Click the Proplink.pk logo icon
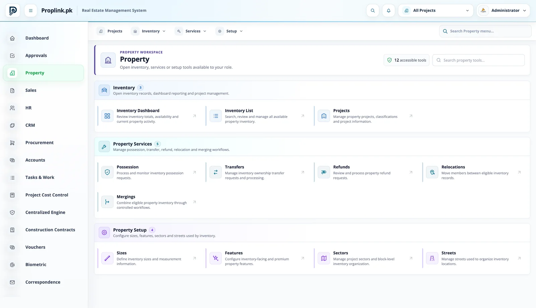This screenshot has width=536, height=308. (13, 11)
